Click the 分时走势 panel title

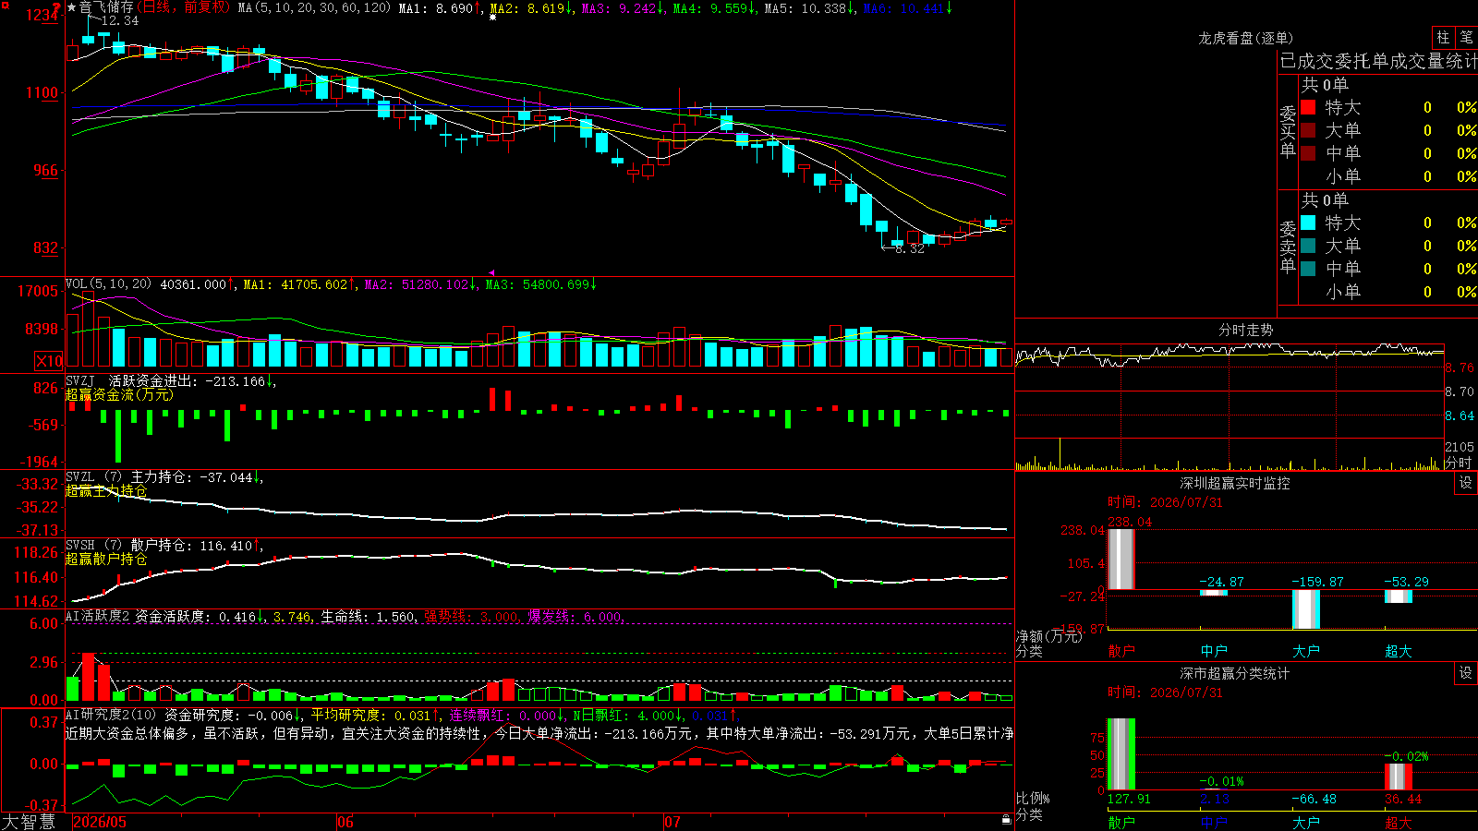tap(1246, 330)
